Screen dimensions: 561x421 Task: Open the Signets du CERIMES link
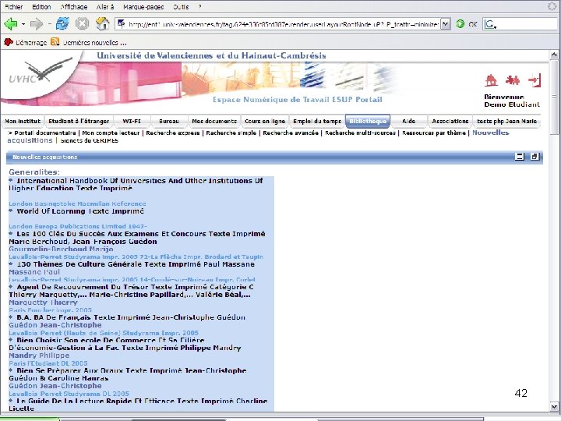pos(89,140)
